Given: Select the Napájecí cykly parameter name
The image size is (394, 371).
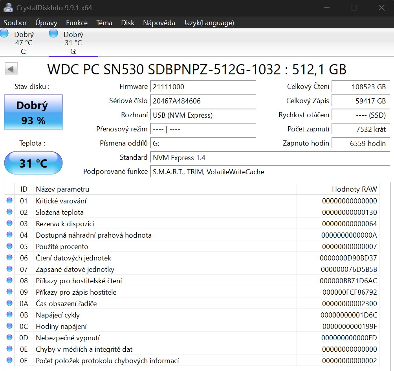Looking at the screenshot, I should pyautogui.click(x=57, y=315).
